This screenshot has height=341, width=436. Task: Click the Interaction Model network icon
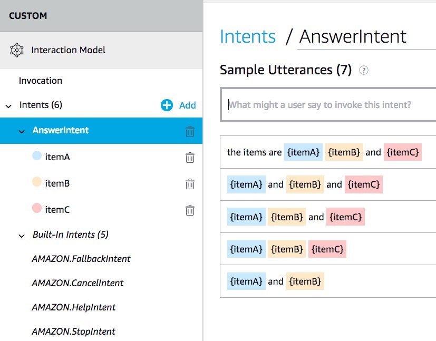point(17,51)
